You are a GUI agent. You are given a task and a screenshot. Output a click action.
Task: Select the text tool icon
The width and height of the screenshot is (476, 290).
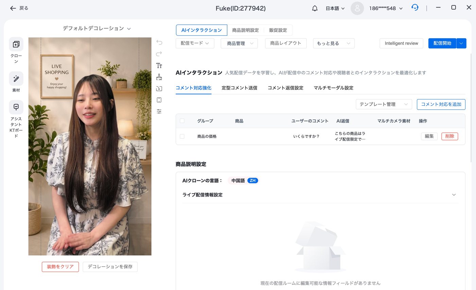(159, 65)
